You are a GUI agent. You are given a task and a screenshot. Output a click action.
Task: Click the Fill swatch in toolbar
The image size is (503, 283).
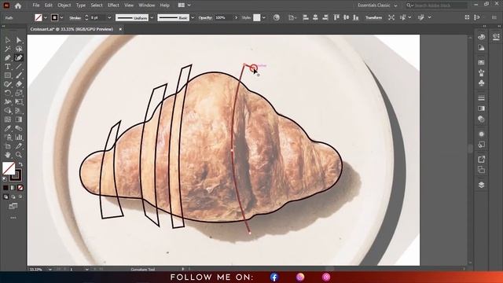(9, 167)
